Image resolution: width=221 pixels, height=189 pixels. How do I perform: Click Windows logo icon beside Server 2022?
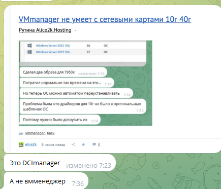pos(29,46)
